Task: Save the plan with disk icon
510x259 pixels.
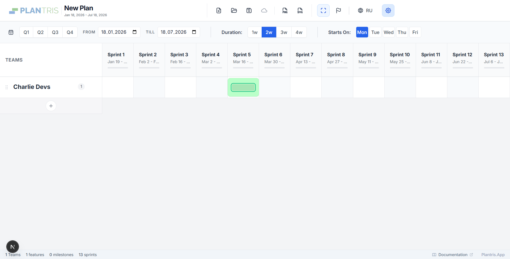Action: point(249,11)
